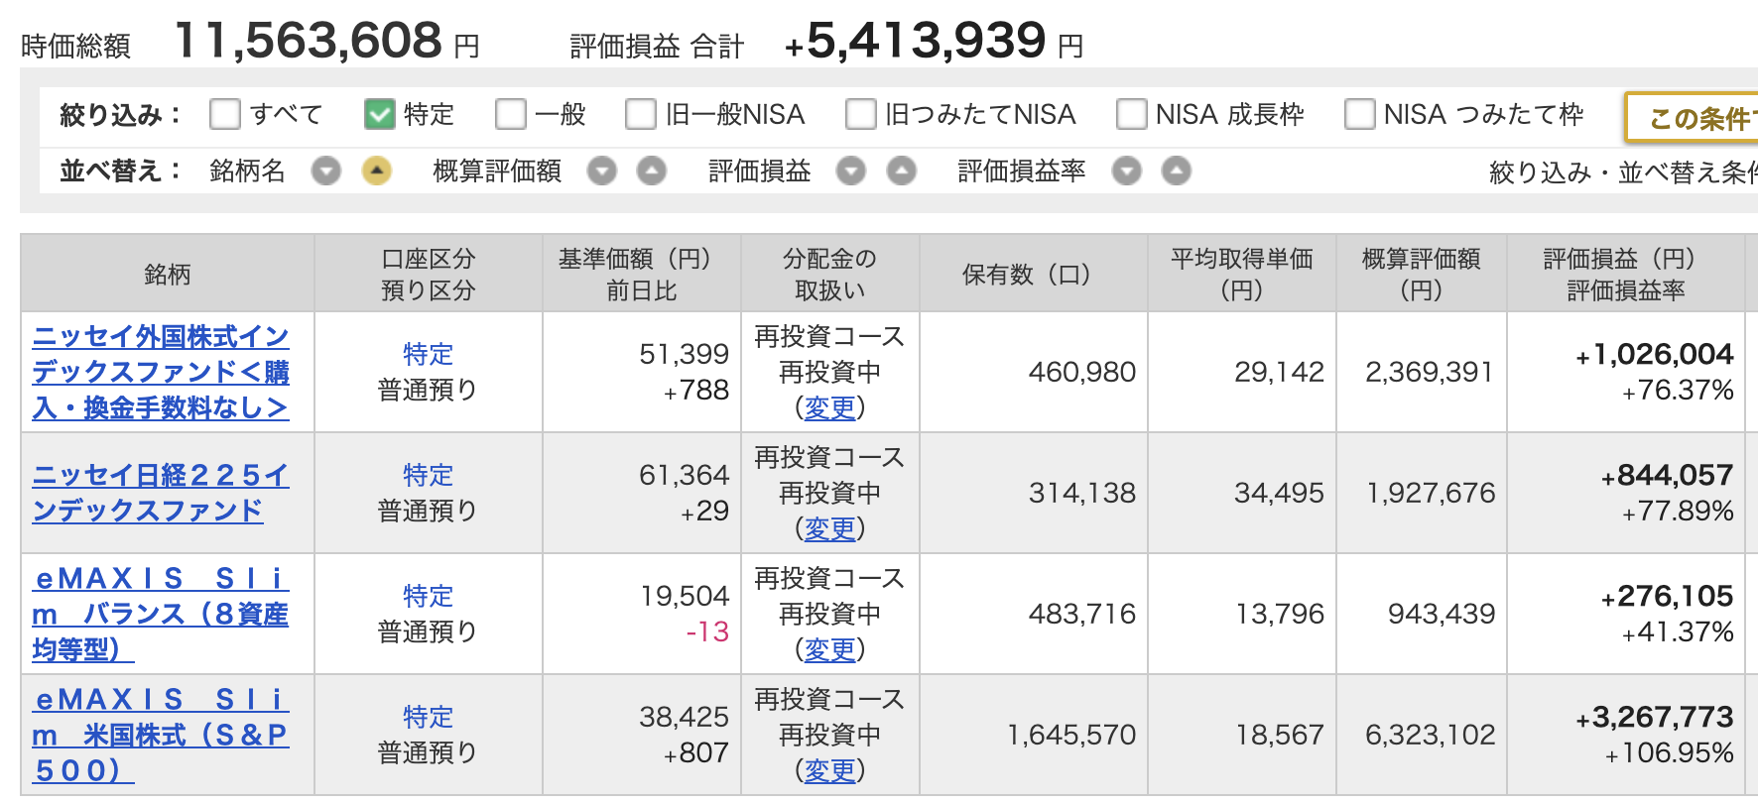The width and height of the screenshot is (1758, 803).
Task: Open eMAXIS Slim 米国株式 (S&P500) fund link
Action: tap(161, 735)
